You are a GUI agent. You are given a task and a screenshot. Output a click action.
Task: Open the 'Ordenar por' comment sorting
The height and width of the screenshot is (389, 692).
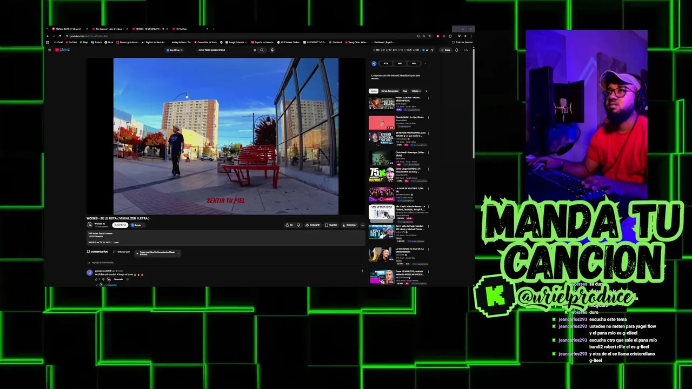click(122, 252)
